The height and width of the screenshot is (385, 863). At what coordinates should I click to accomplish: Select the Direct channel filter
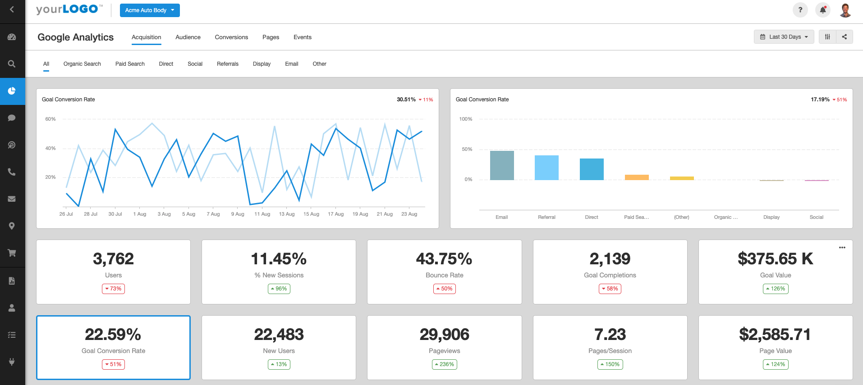pos(166,64)
